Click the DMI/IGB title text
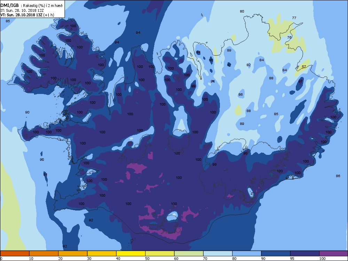The height and width of the screenshot is (261, 348). pyautogui.click(x=10, y=6)
